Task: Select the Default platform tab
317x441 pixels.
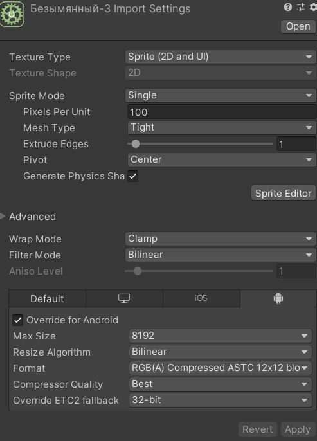Action: pos(47,298)
